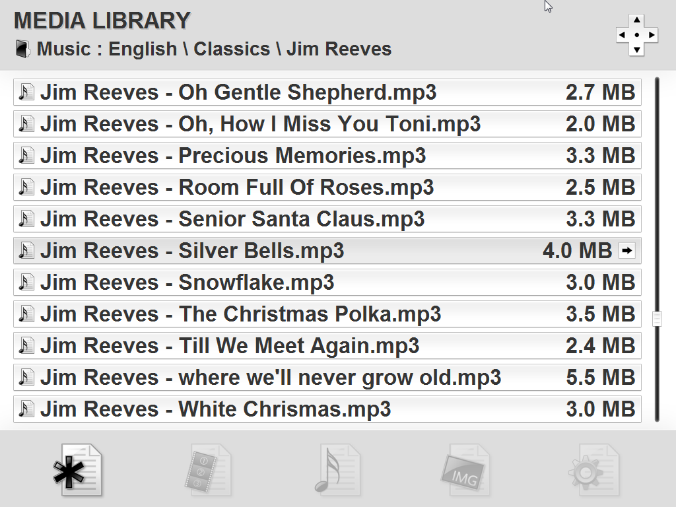This screenshot has height=507, width=676.
Task: Select Jim Reeves - Precious Memories.mp3
Action: coord(327,156)
